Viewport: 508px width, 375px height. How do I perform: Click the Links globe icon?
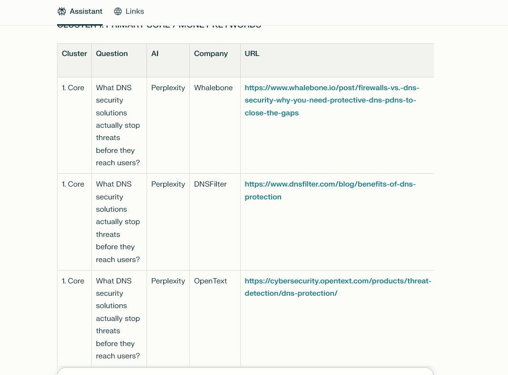(x=118, y=11)
